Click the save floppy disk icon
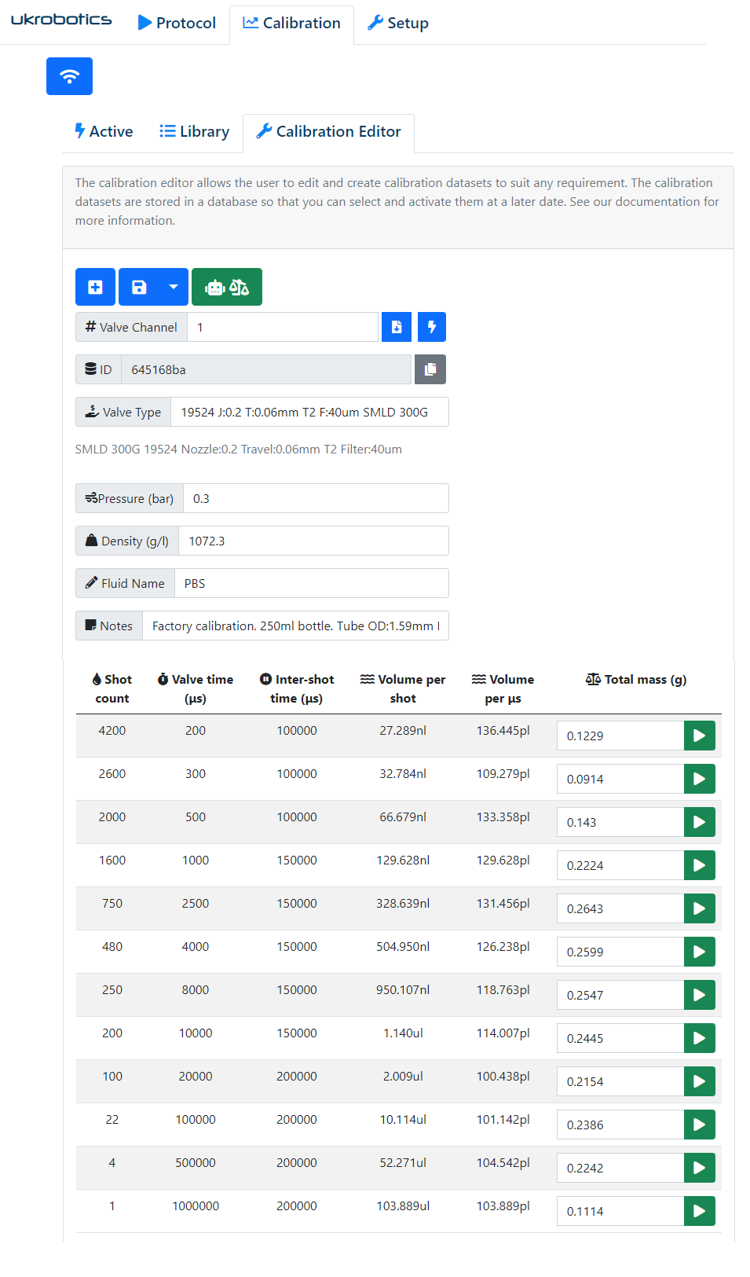The image size is (750, 1277). tap(139, 287)
